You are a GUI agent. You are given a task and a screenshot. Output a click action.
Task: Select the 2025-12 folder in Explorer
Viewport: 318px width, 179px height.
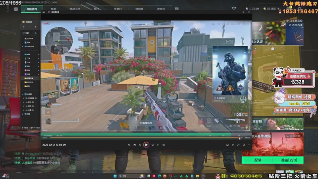[x=29, y=82]
